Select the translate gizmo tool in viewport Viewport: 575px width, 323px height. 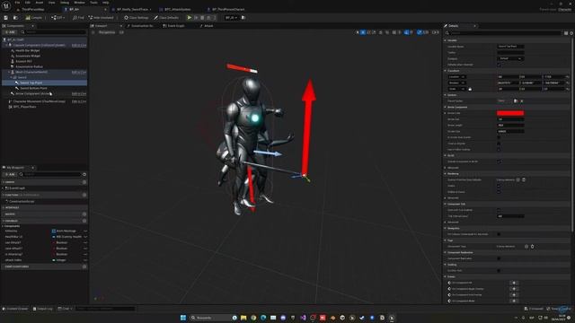click(363, 32)
